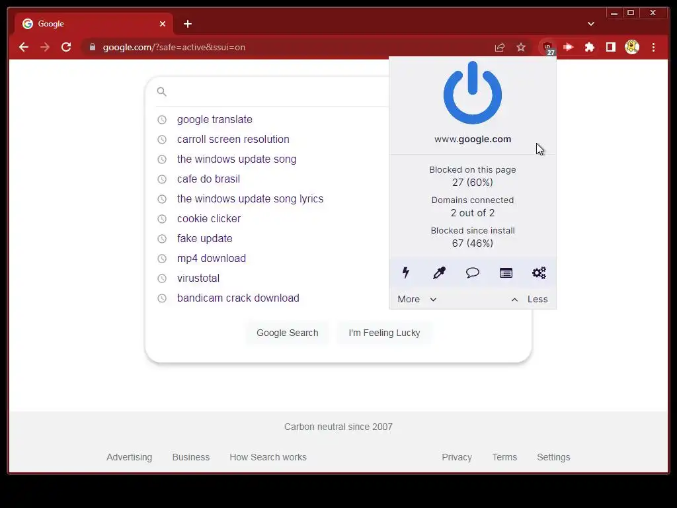This screenshot has height=508, width=677.
Task: Click the address bar URL
Action: pyautogui.click(x=174, y=47)
